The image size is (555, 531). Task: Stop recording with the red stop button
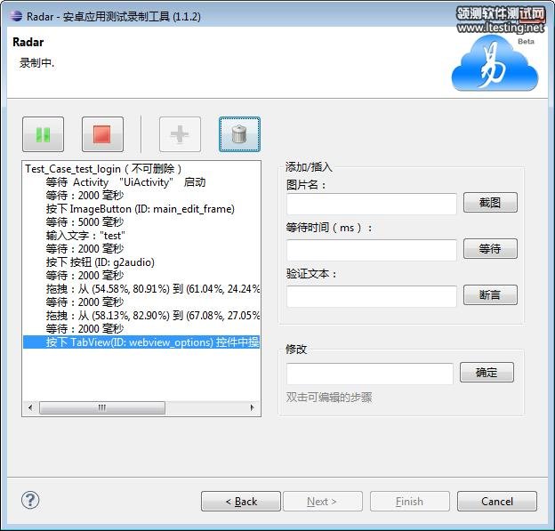pos(102,135)
